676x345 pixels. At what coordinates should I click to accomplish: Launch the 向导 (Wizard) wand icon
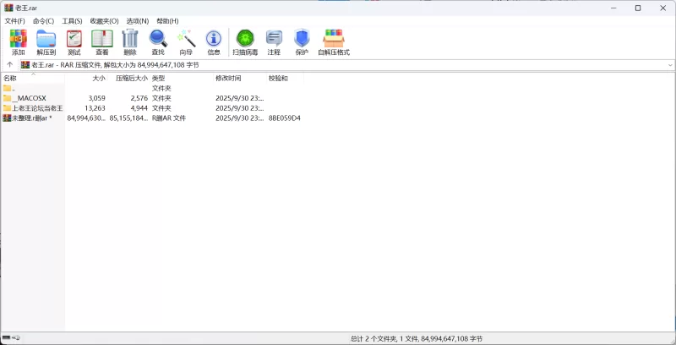pos(186,41)
